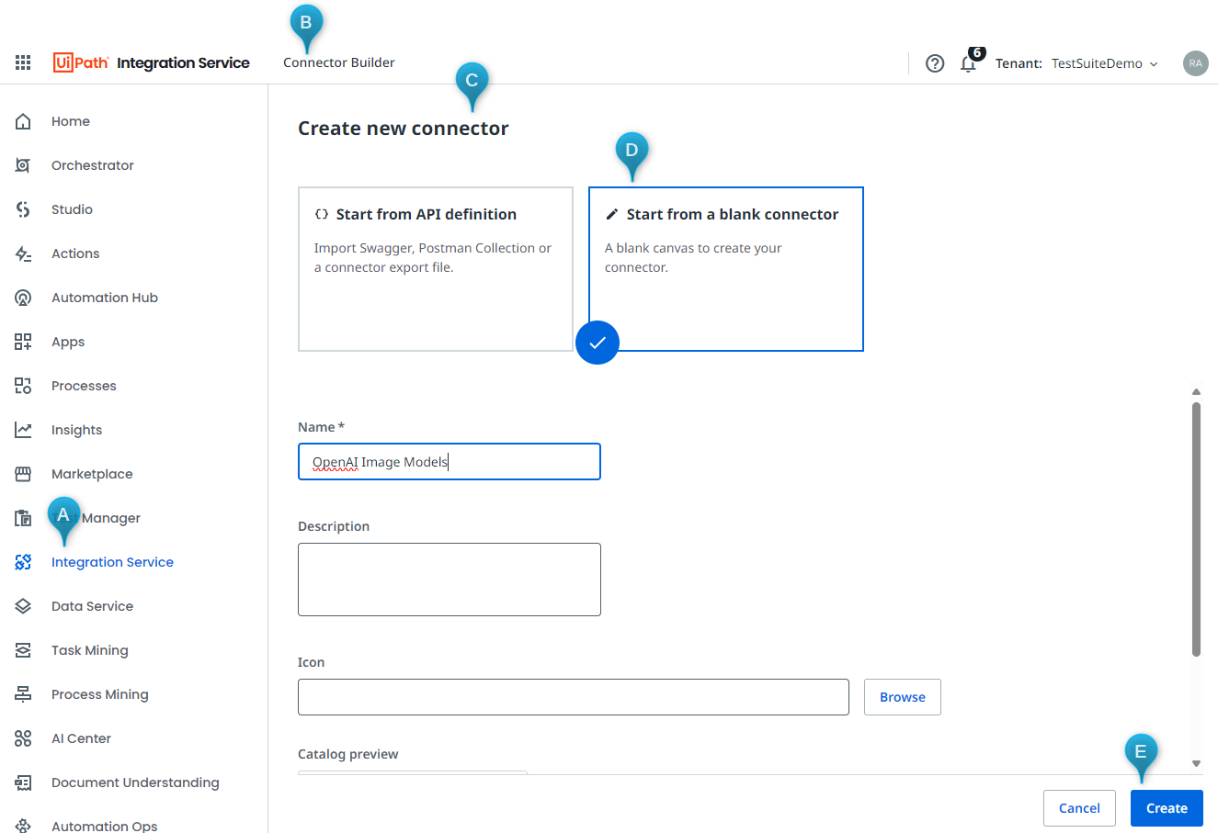The image size is (1218, 833).
Task: Click the Orchestrator sidebar icon
Action: click(23, 165)
